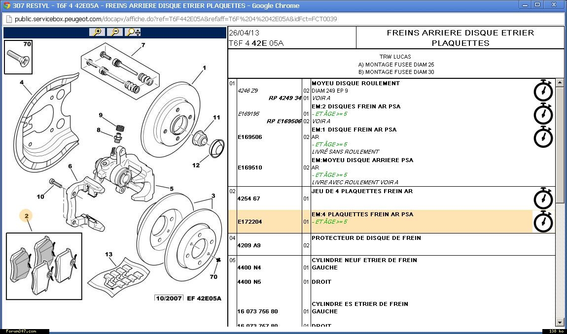Click CYLINDRE NEUF ETRIER DE FREIN heading
This screenshot has width=567, height=334.
point(364,260)
